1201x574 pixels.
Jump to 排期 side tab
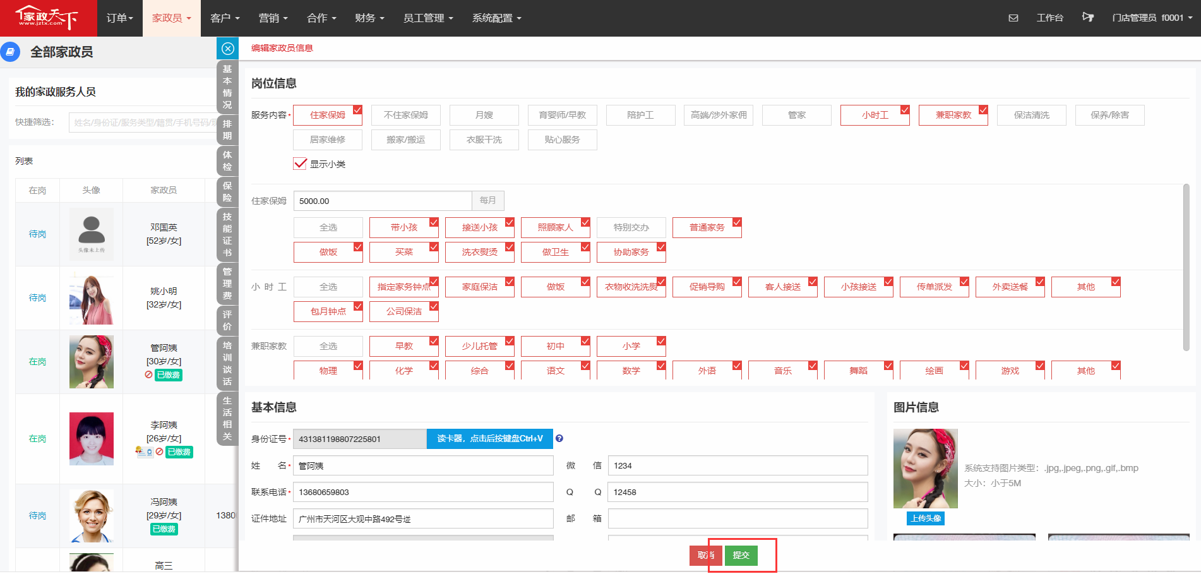[x=227, y=129]
